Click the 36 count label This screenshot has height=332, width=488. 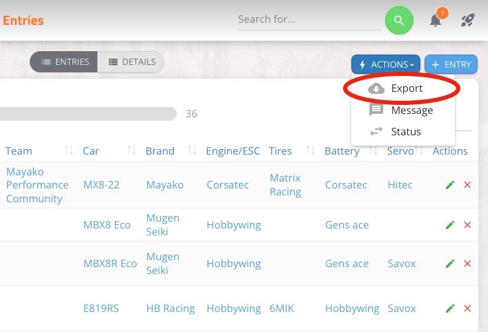[x=191, y=114]
